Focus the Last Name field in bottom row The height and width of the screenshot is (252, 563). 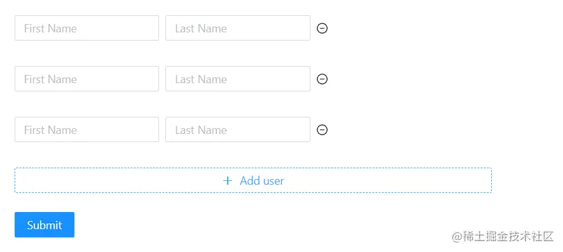(x=238, y=129)
